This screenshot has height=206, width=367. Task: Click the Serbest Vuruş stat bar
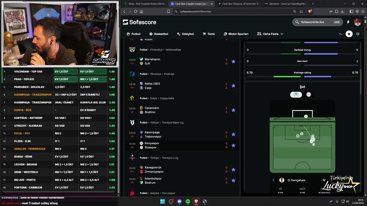302,54
